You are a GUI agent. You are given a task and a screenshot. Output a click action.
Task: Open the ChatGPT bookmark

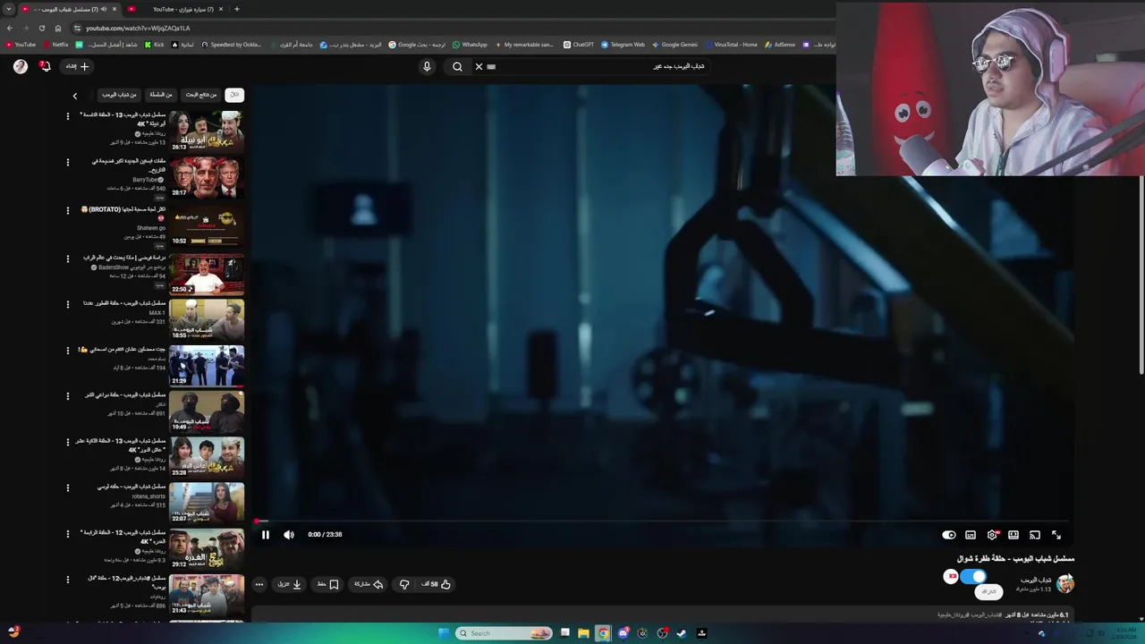point(578,45)
